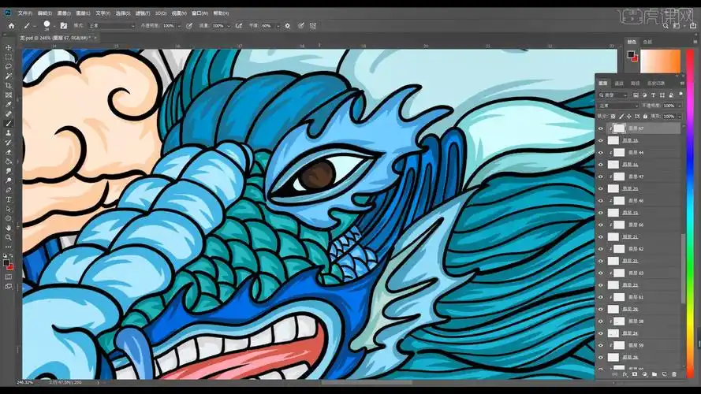Select the Brush tool in the toolbox
Viewport: 701px width, 394px height.
(x=9, y=124)
